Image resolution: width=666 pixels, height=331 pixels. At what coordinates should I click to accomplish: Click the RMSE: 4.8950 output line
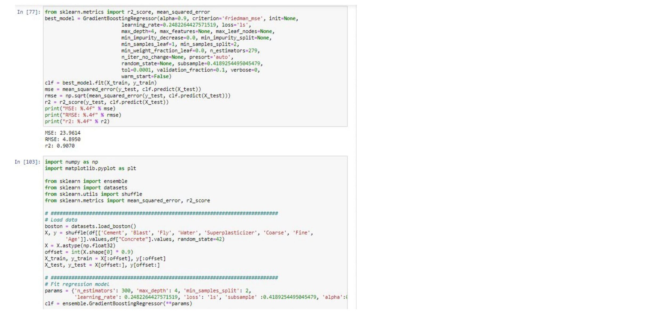(63, 139)
